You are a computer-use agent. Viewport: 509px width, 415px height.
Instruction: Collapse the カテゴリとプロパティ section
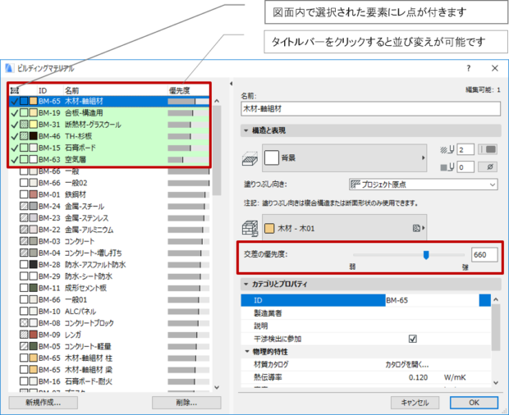[x=246, y=284]
